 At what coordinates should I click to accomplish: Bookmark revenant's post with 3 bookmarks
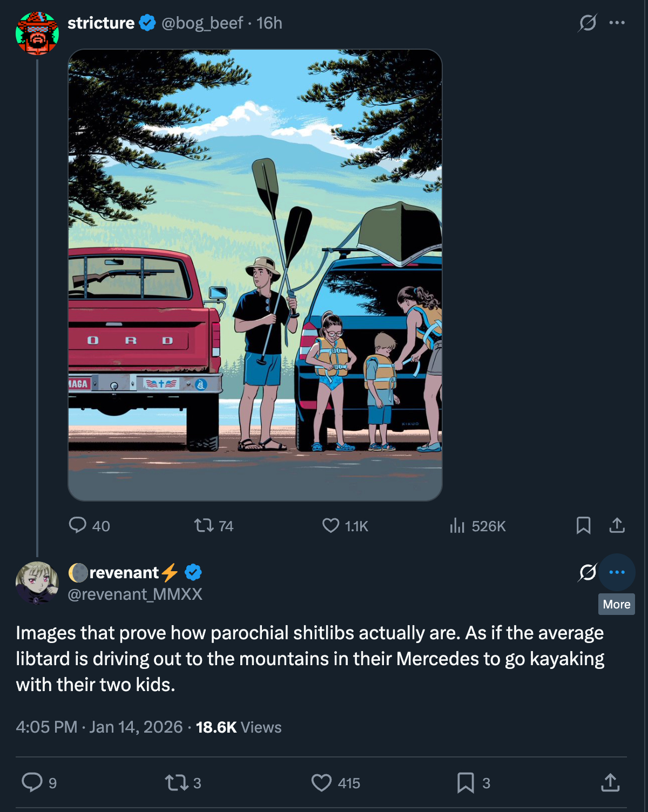pos(465,782)
